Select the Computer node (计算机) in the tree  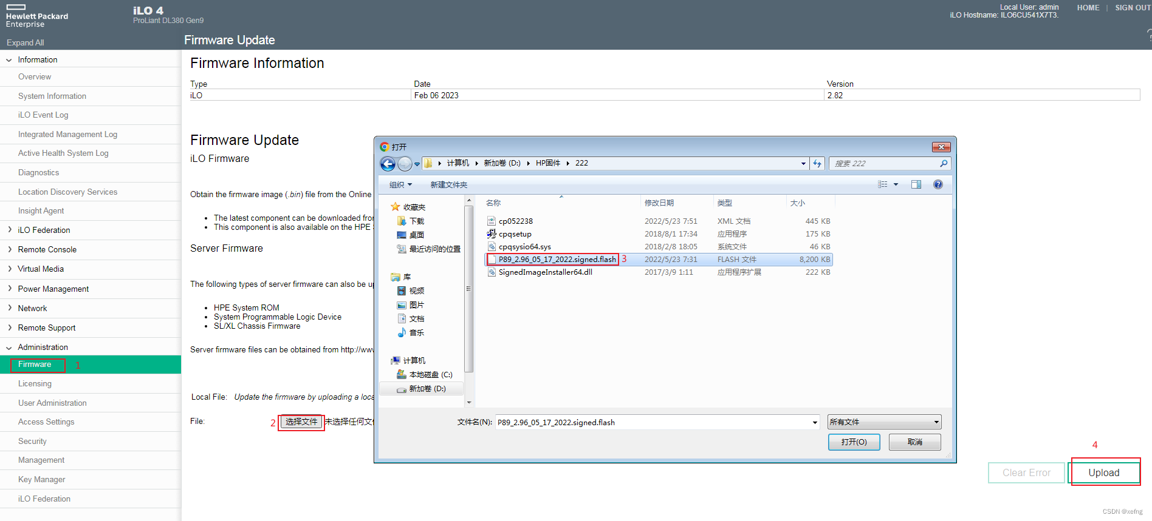click(408, 360)
